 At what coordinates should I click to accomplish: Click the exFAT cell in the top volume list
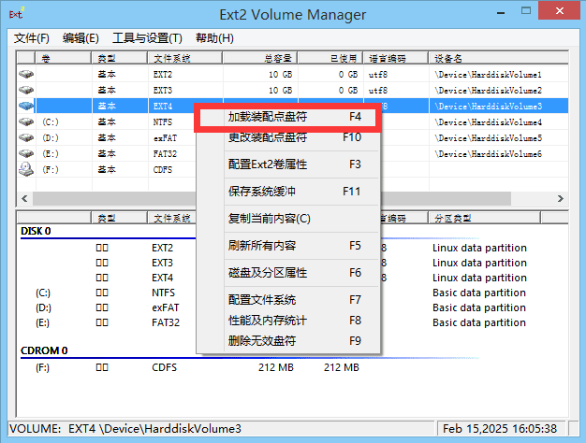point(165,138)
